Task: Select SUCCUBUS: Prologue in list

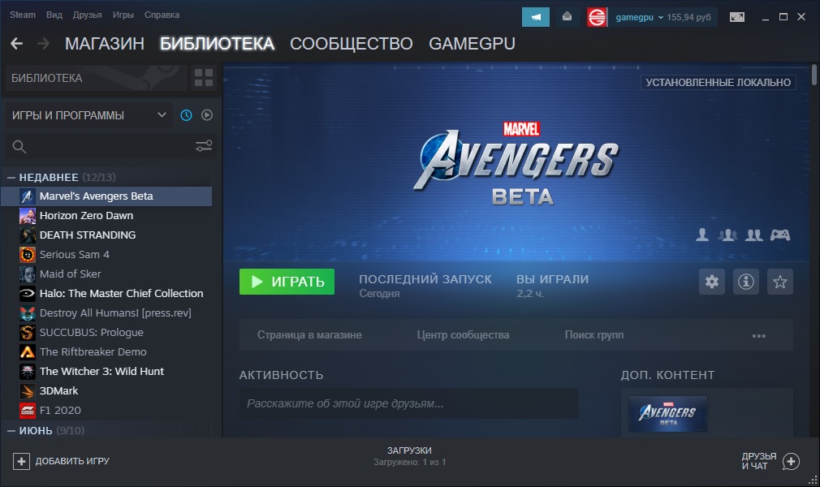Action: click(106, 332)
